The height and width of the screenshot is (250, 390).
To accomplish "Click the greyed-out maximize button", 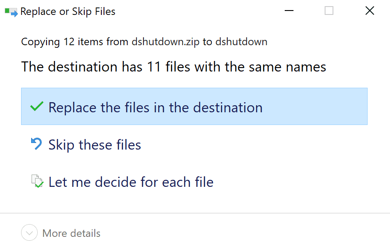I will (329, 11).
